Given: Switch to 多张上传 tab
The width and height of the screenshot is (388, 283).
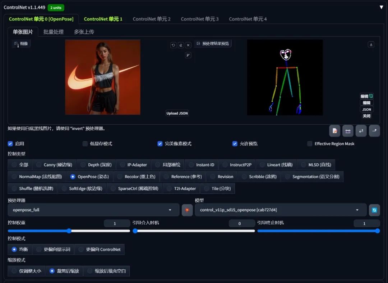Looking at the screenshot, I should point(84,32).
